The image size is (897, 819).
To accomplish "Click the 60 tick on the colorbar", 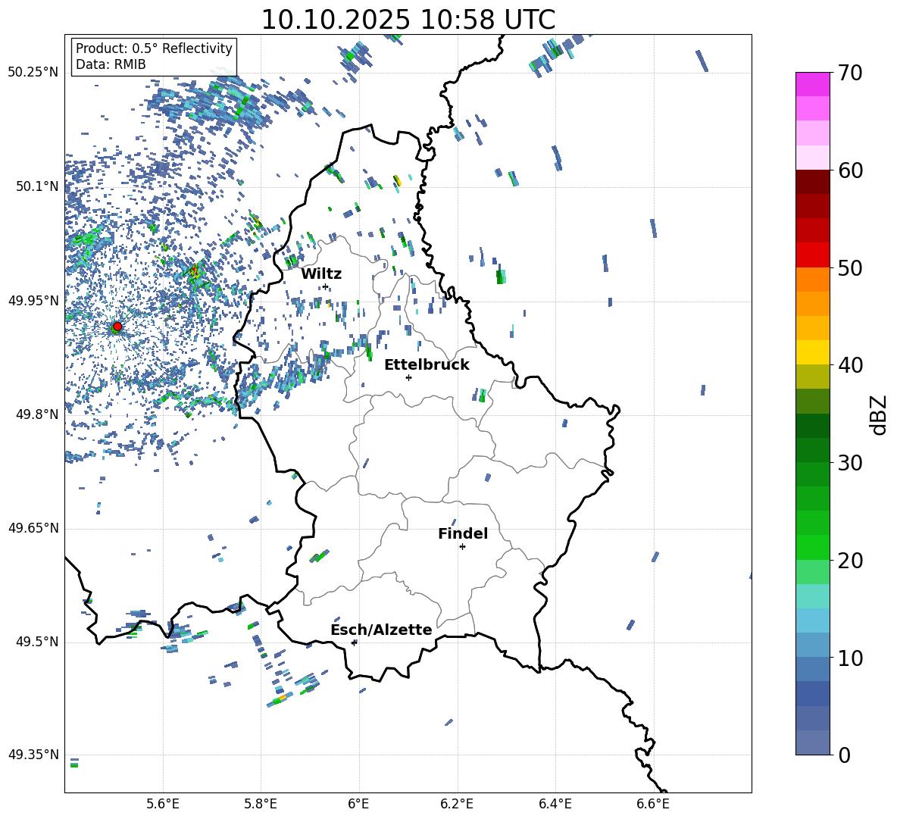I will tap(849, 170).
